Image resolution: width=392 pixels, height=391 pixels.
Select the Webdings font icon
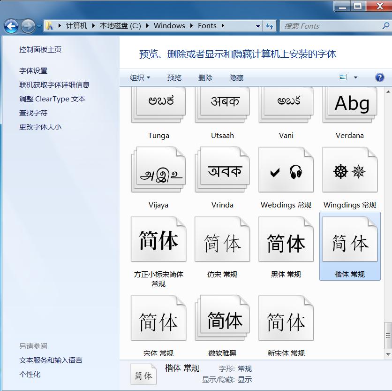pyautogui.click(x=286, y=170)
